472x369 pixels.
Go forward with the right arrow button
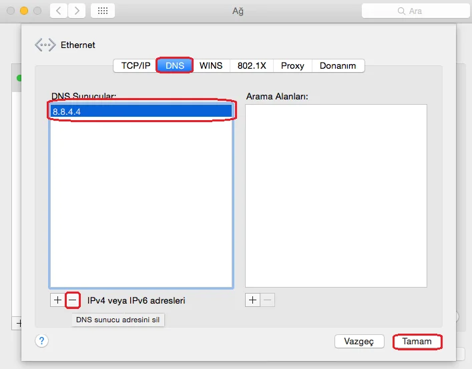(77, 11)
